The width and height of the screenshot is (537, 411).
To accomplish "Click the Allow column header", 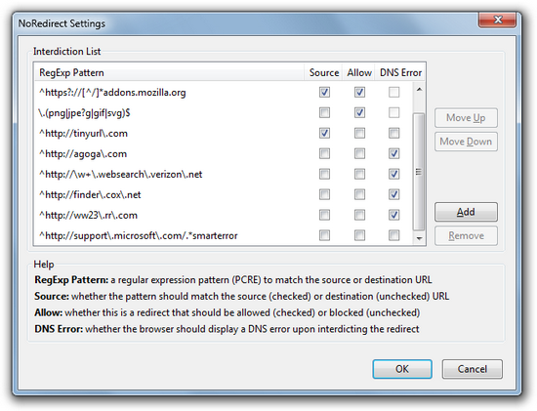I will (x=359, y=72).
